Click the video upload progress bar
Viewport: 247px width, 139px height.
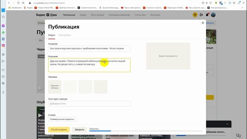point(146,131)
